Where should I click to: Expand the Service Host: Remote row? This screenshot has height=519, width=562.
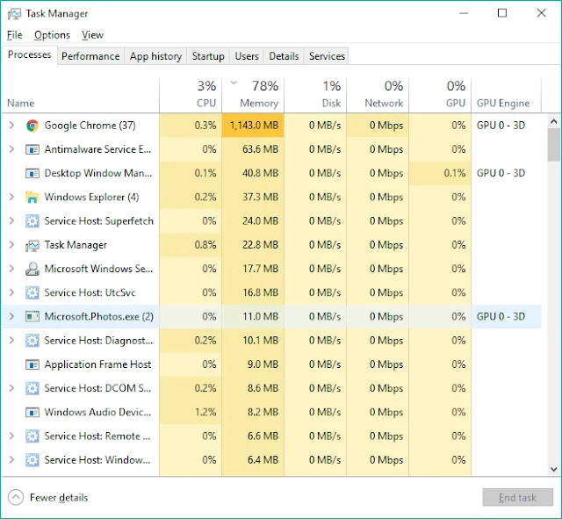pos(11,436)
